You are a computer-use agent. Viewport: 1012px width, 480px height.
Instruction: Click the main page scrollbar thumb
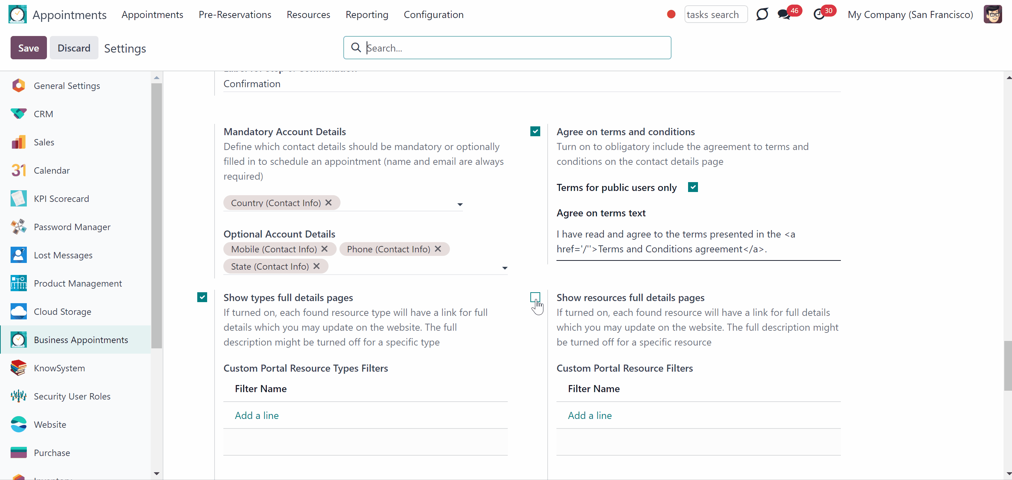coord(1008,365)
